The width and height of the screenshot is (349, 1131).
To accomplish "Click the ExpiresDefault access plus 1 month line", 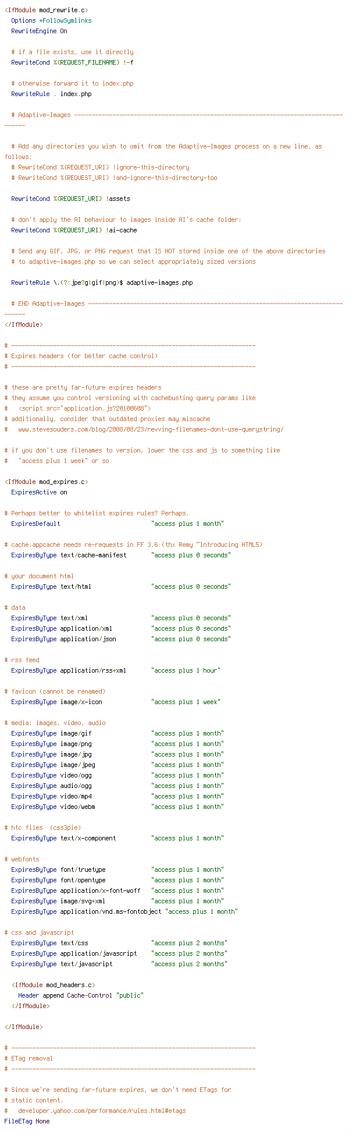I will click(x=117, y=524).
